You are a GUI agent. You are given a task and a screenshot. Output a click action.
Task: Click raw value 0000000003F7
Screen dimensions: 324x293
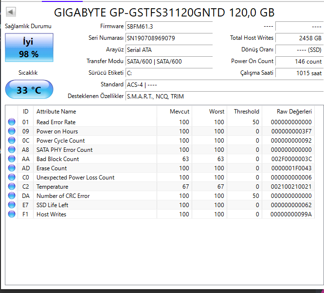(291, 131)
